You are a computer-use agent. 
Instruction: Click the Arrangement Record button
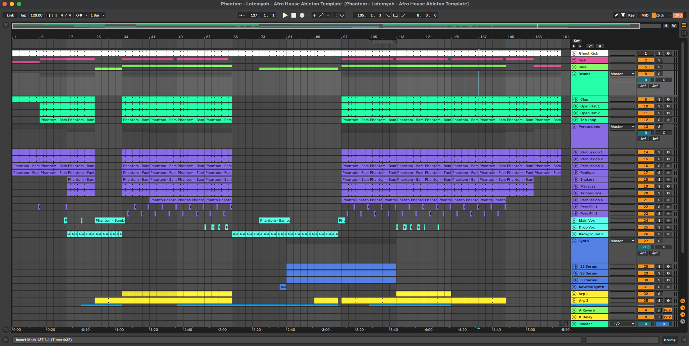coord(302,15)
